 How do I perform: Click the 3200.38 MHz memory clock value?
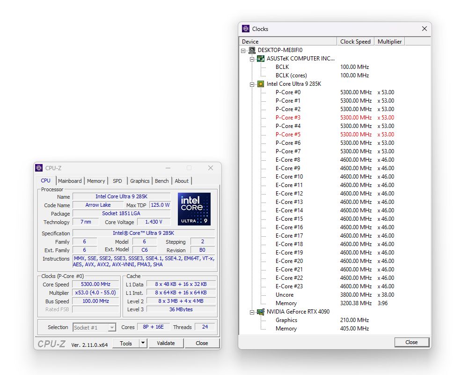tap(356, 303)
